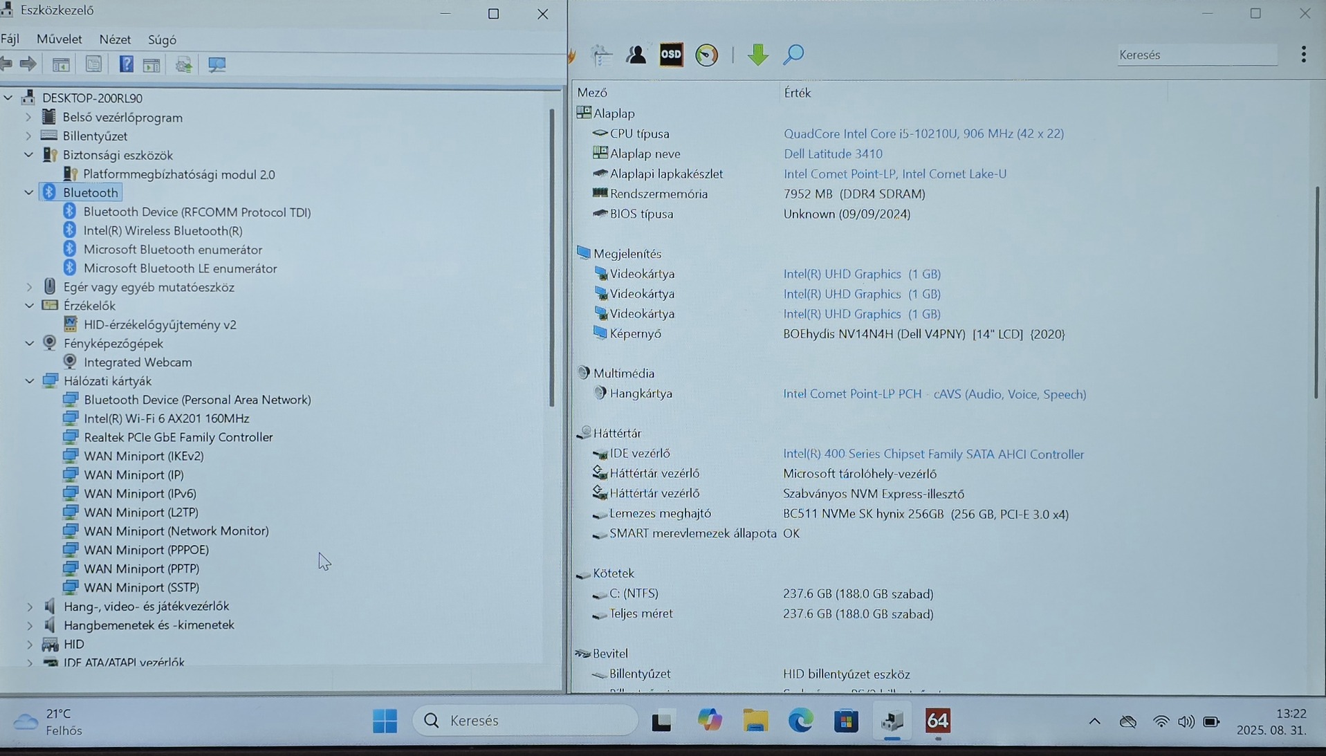Switch to AIDA64 via taskbar icon

pos(938,721)
